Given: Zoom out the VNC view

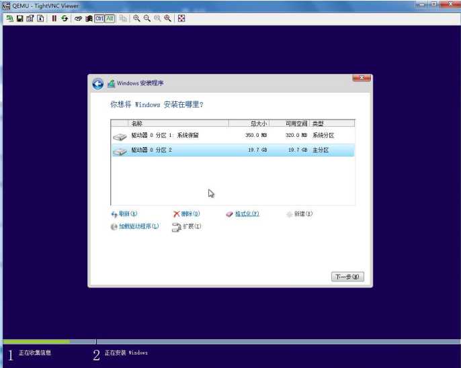Looking at the screenshot, I should [147, 19].
